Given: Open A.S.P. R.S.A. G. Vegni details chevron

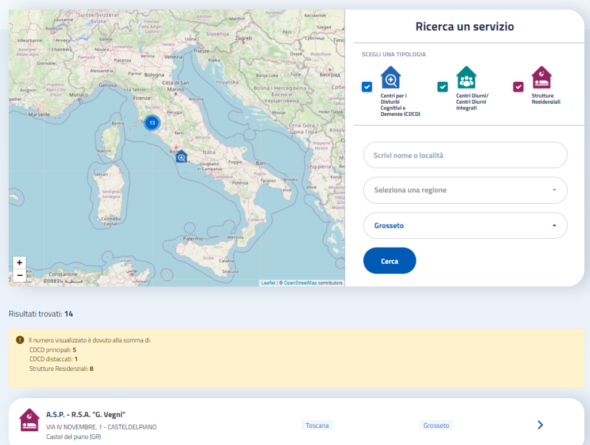Looking at the screenshot, I should (x=540, y=425).
